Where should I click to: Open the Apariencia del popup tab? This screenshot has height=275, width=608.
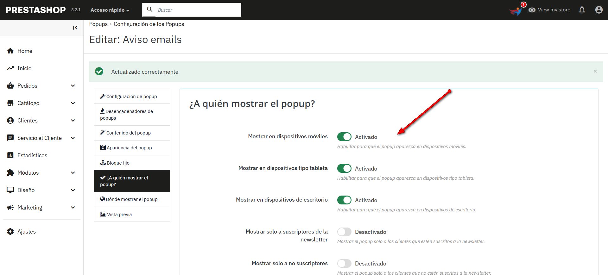132,148
